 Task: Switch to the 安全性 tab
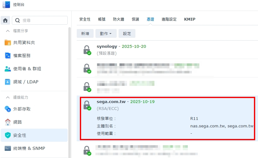click(85, 19)
